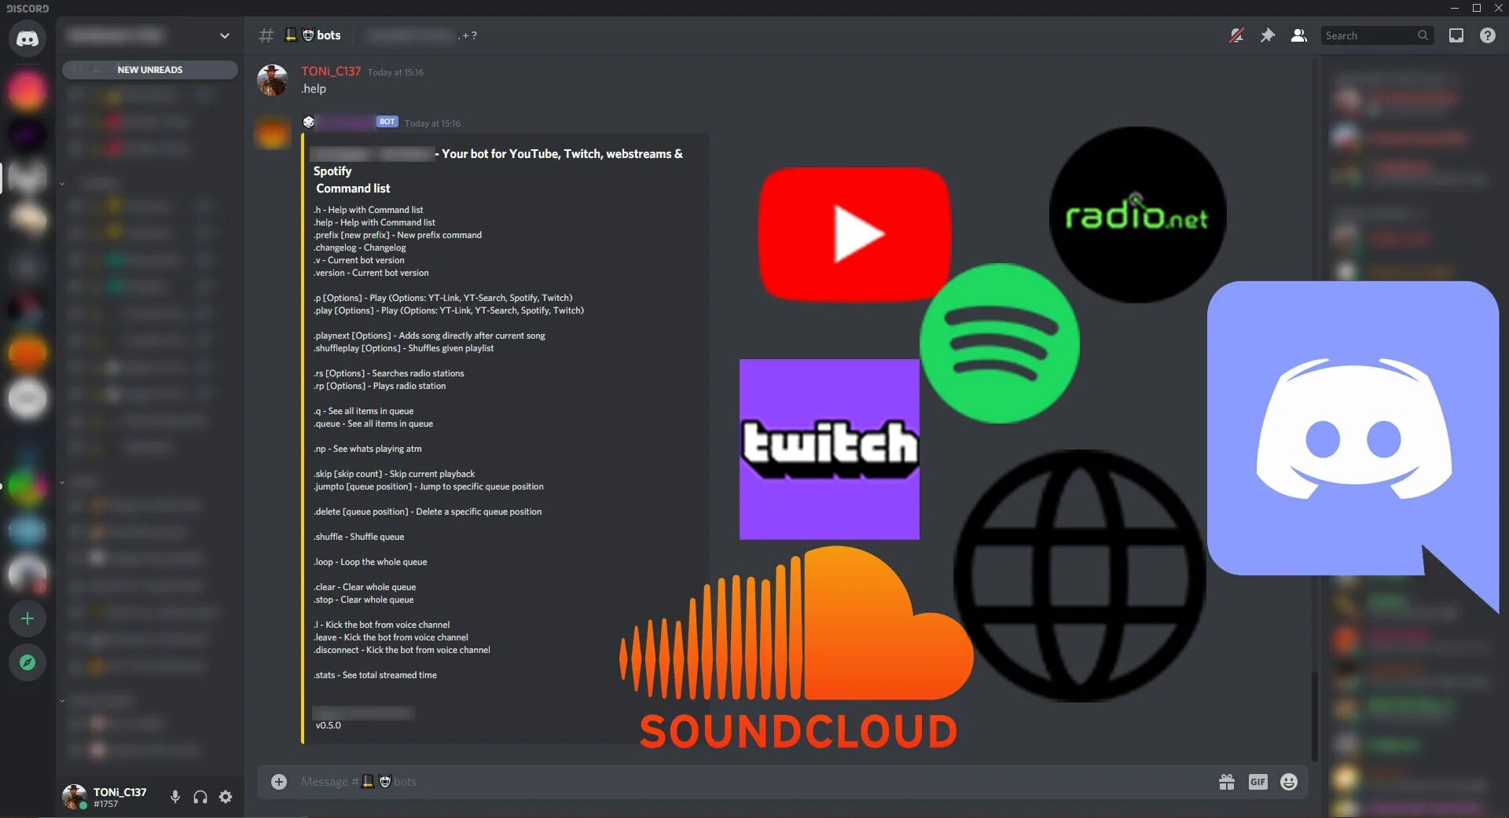Open the Nitro gift icon

(x=1227, y=782)
